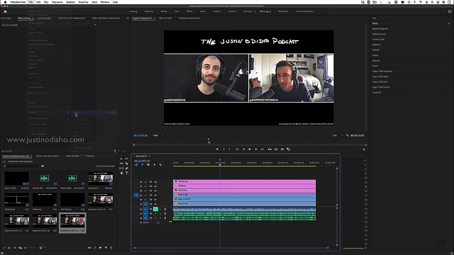Screen dimensions: 454x255
Task: Open the Program monitor panel menu
Action: 154,18
